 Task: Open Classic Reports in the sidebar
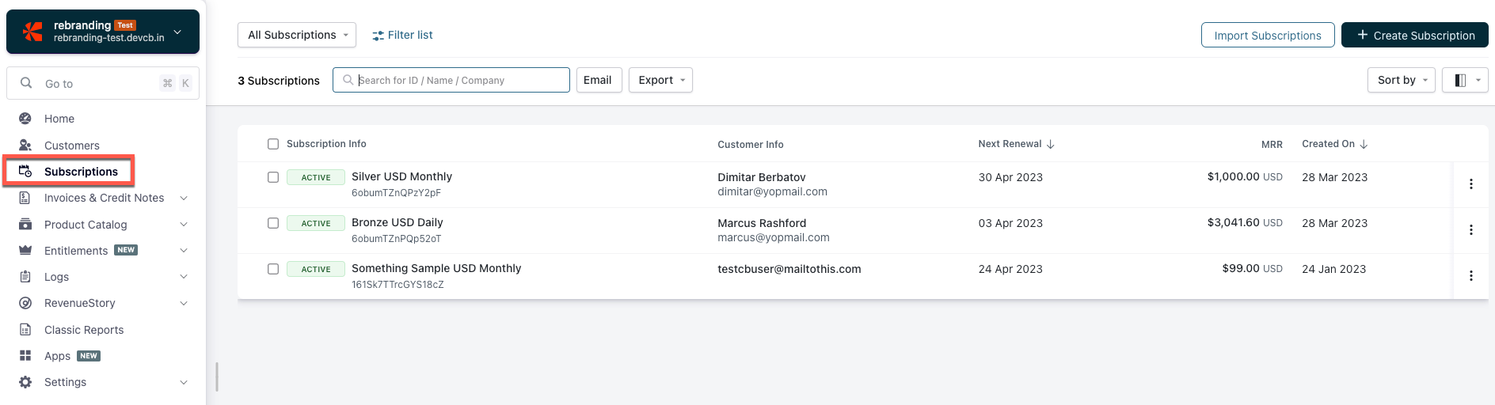(x=84, y=330)
